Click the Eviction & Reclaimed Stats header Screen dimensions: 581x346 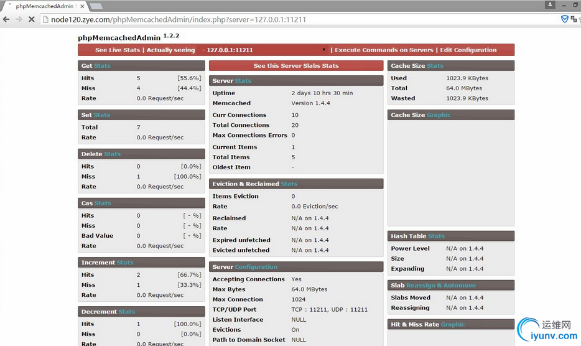[x=296, y=184]
